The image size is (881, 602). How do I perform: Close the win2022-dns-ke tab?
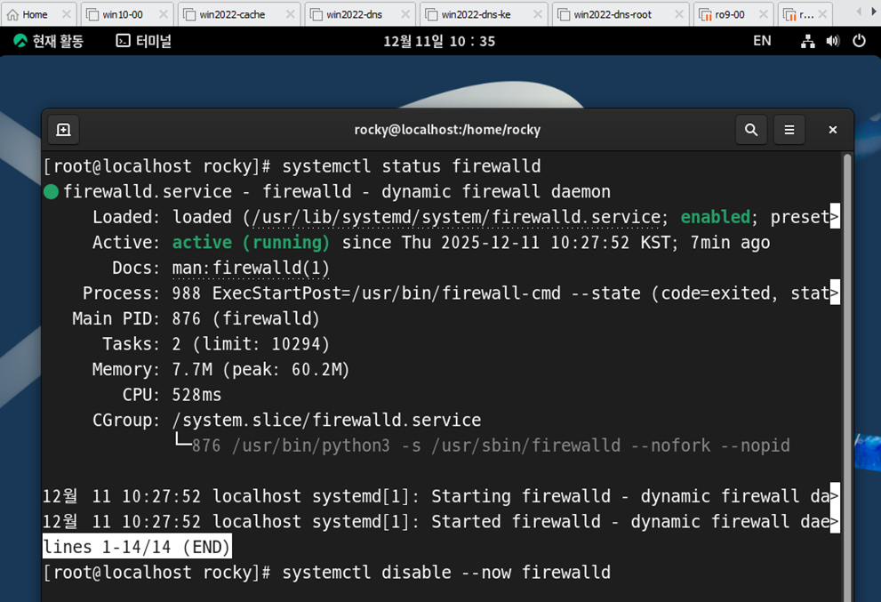pos(538,14)
